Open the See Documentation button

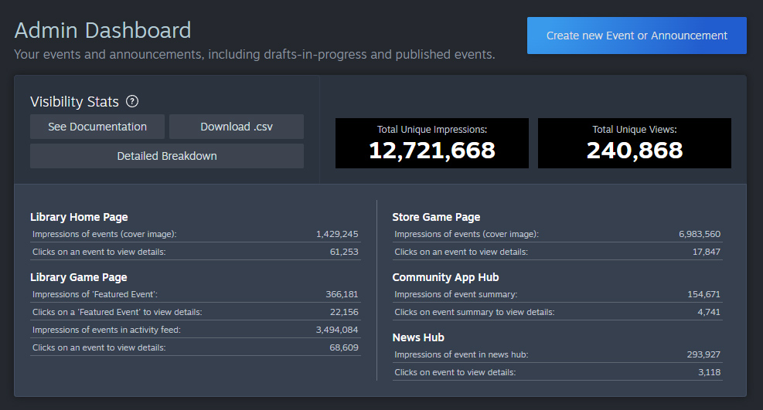97,127
